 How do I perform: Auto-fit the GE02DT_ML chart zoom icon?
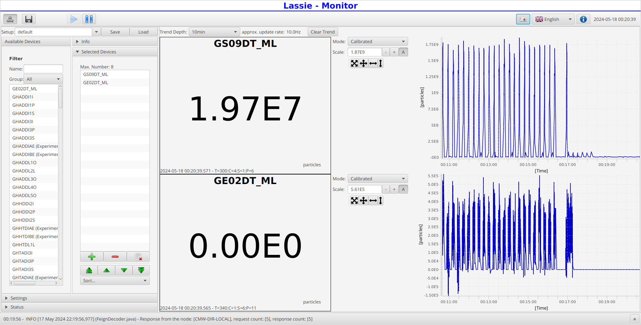point(354,200)
